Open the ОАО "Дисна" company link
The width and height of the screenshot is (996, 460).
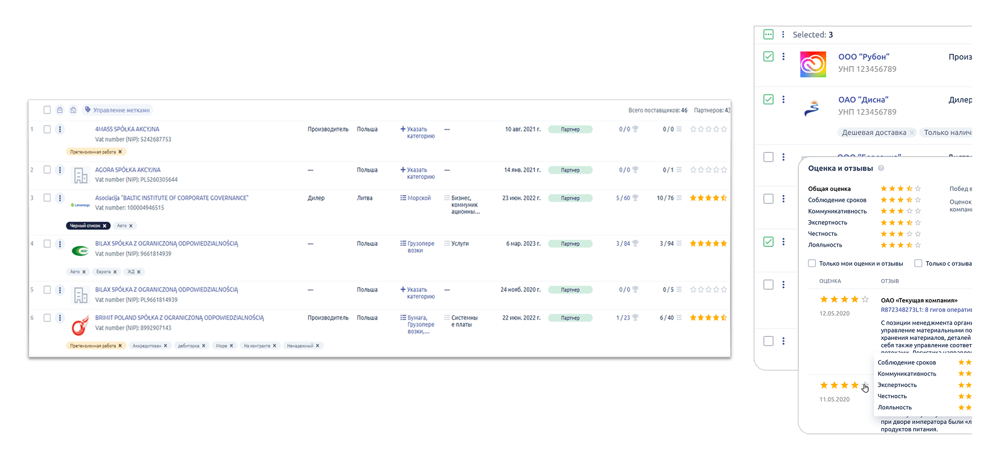point(863,99)
